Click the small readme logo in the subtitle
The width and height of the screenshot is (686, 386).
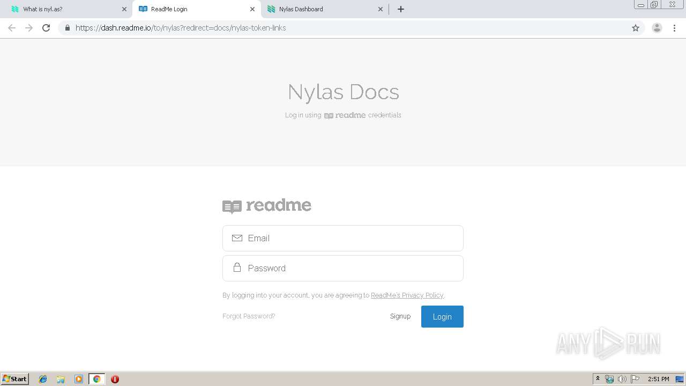pos(345,115)
